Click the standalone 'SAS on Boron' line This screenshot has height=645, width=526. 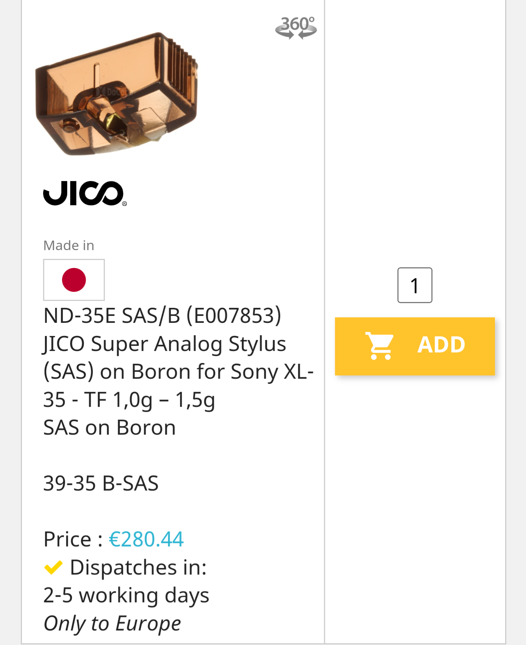109,427
